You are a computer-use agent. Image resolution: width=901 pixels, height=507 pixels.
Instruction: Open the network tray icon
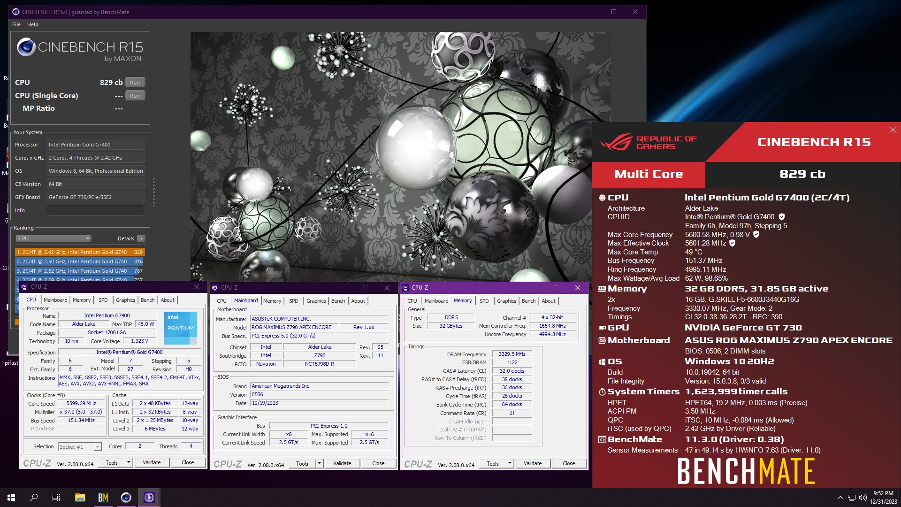point(851,498)
